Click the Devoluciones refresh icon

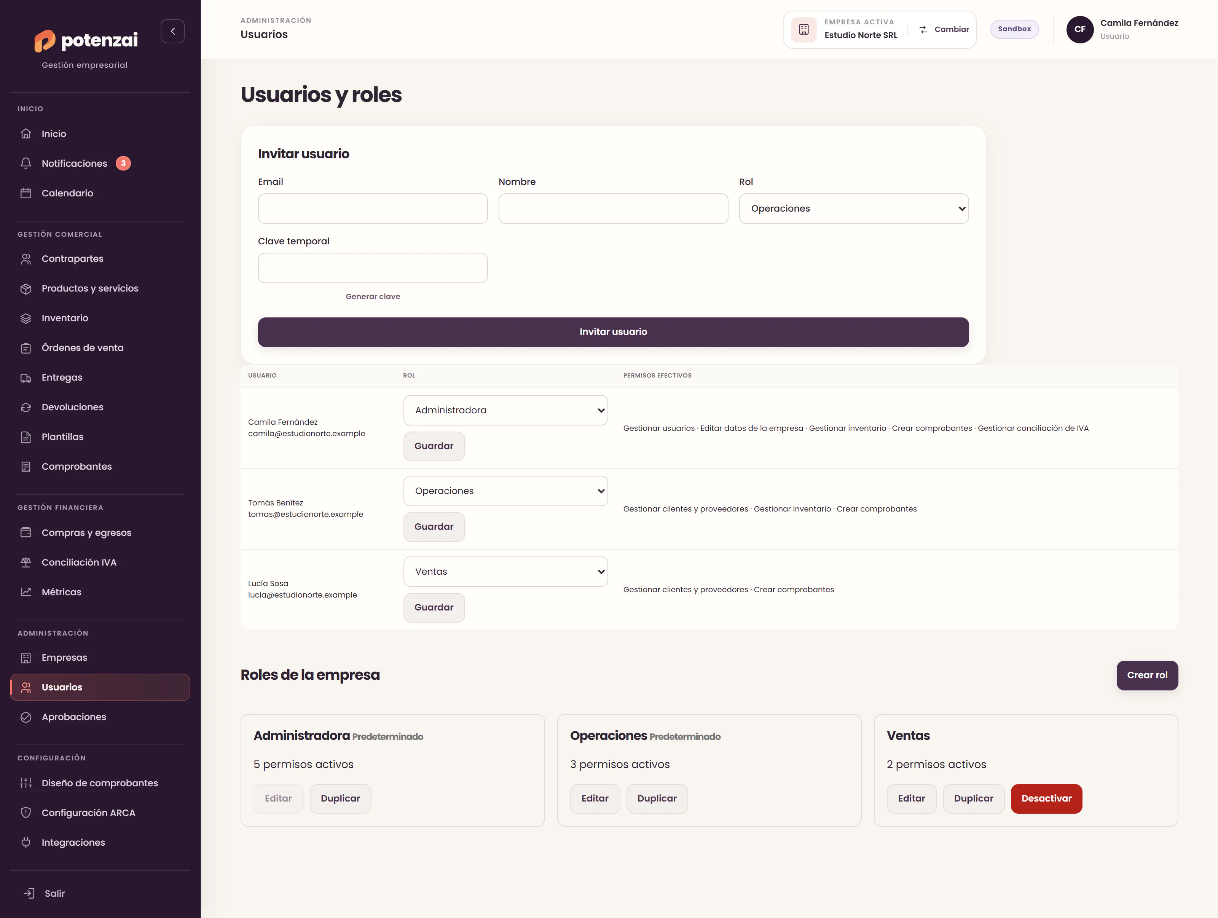click(26, 408)
